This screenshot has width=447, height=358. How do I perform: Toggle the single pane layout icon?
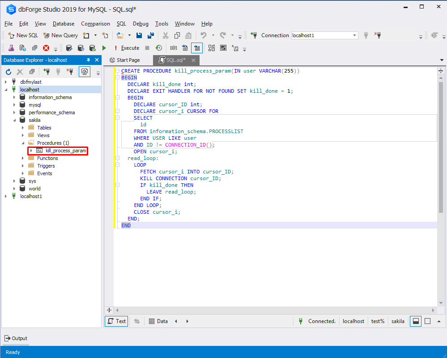point(428,321)
